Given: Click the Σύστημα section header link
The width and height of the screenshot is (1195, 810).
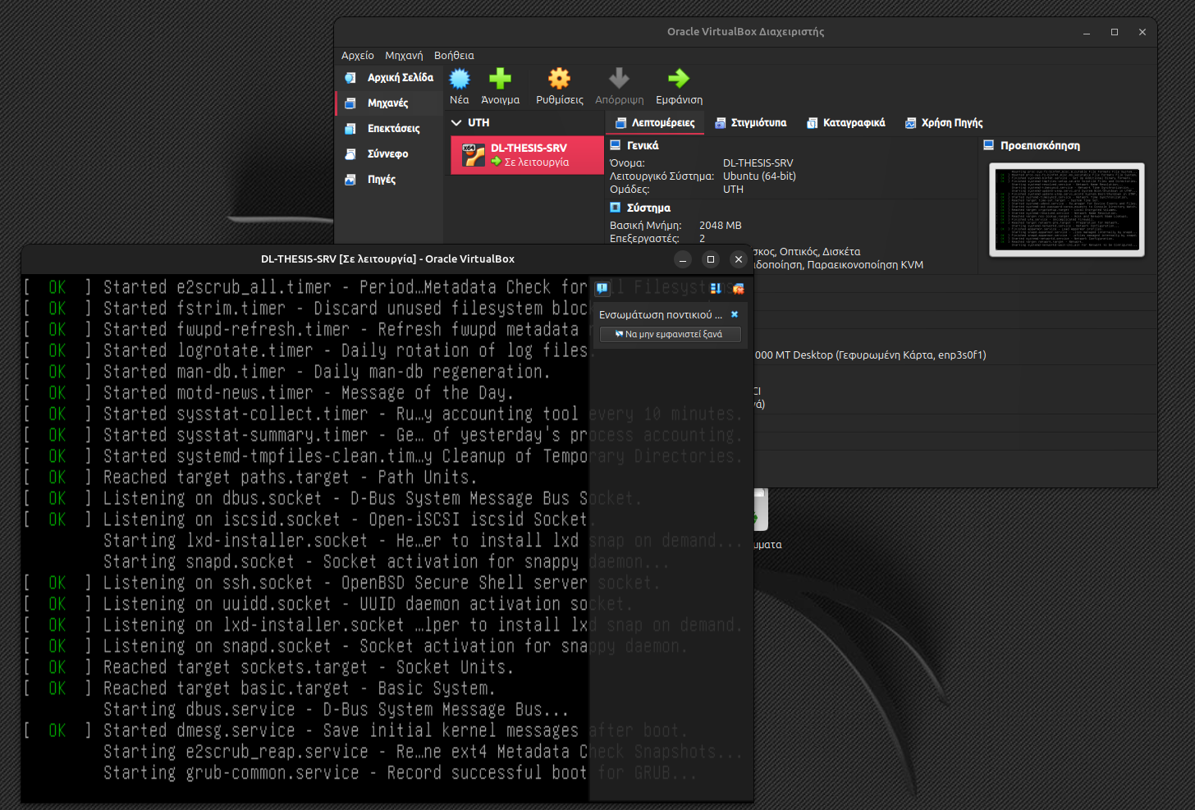Looking at the screenshot, I should (648, 208).
